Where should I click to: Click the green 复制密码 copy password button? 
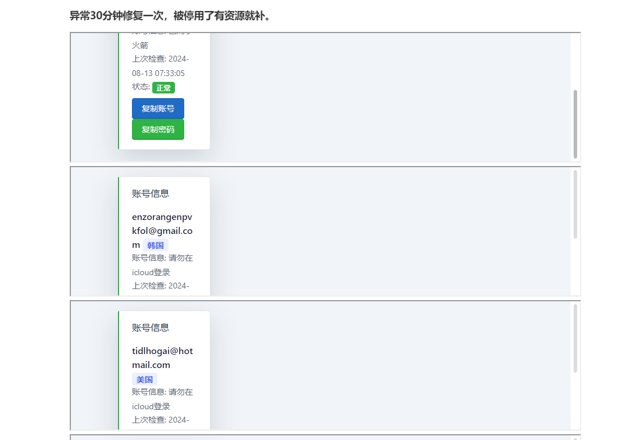(x=157, y=129)
